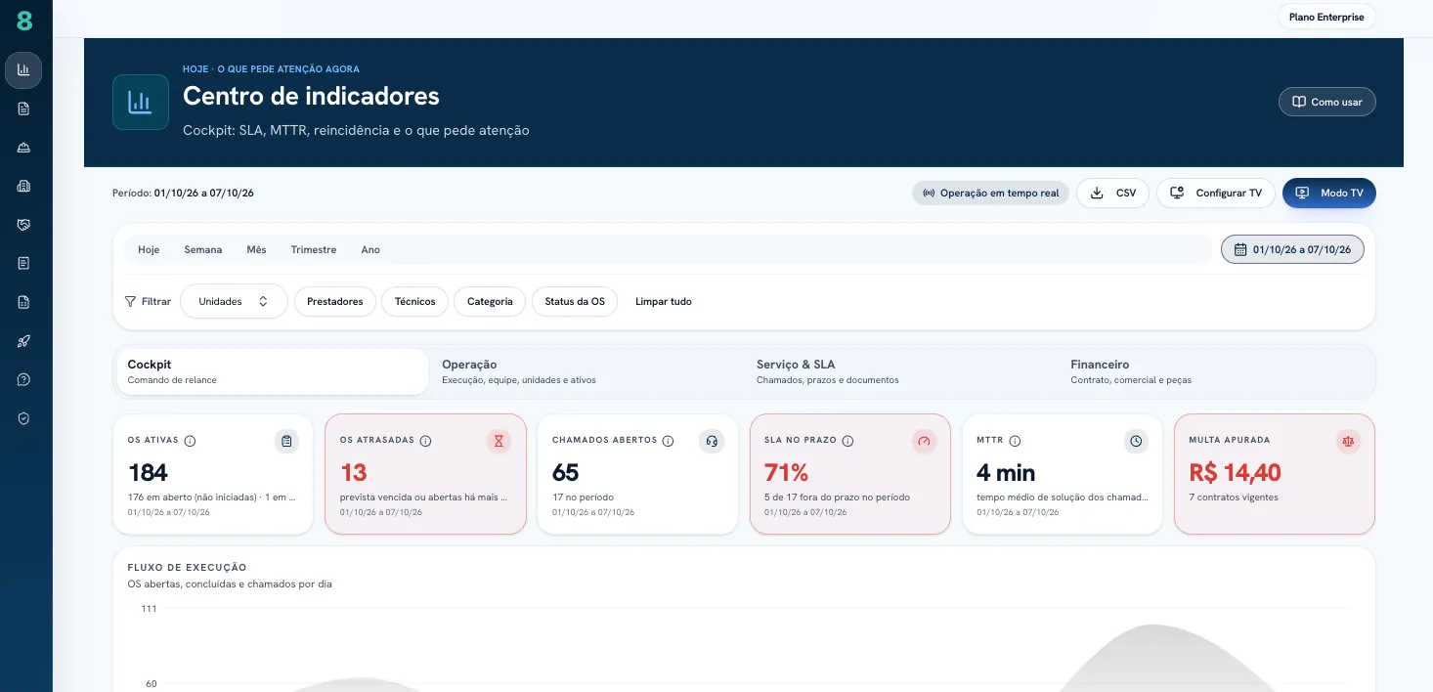Show info tooltip for SLA no Prazo

[x=847, y=441]
